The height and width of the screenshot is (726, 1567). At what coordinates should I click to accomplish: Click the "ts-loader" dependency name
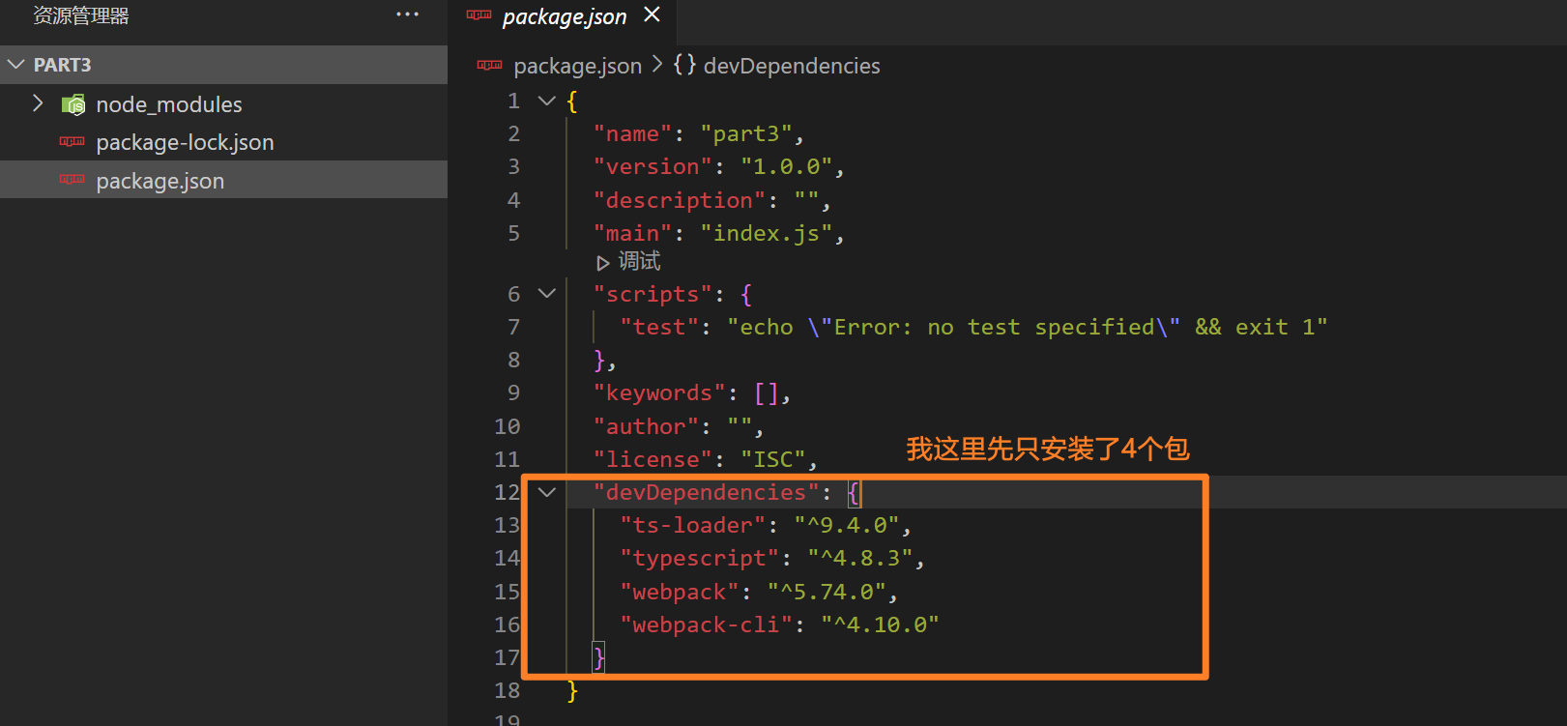(x=693, y=525)
